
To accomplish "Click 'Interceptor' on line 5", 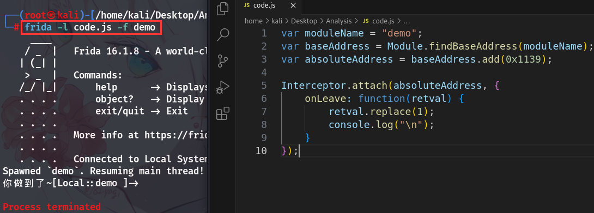I will tap(314, 86).
